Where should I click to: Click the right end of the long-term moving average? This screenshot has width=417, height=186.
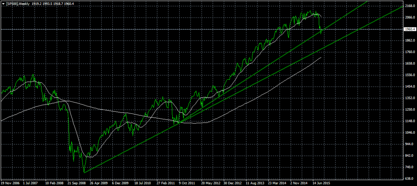click(321, 58)
